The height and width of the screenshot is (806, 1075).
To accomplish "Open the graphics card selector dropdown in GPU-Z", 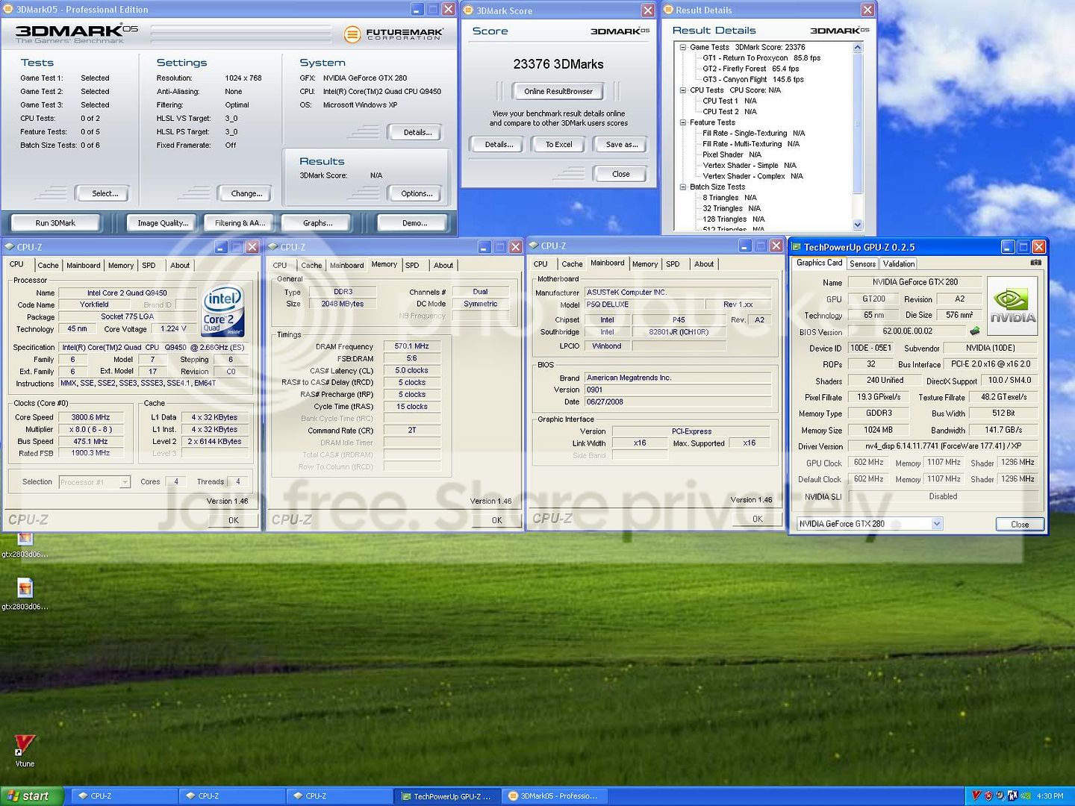I will tap(938, 524).
